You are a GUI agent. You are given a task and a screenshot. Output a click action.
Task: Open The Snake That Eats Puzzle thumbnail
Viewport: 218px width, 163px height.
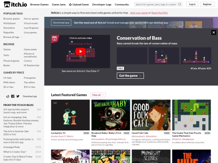point(192,115)
